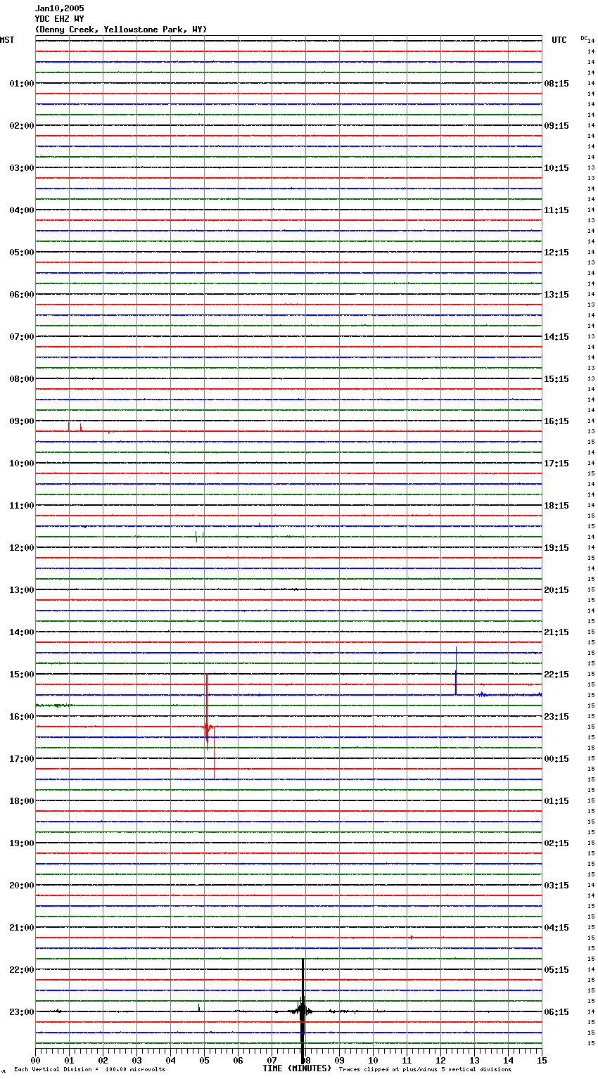Select the 02:00 MST time label
598x1079 pixels.
point(21,126)
